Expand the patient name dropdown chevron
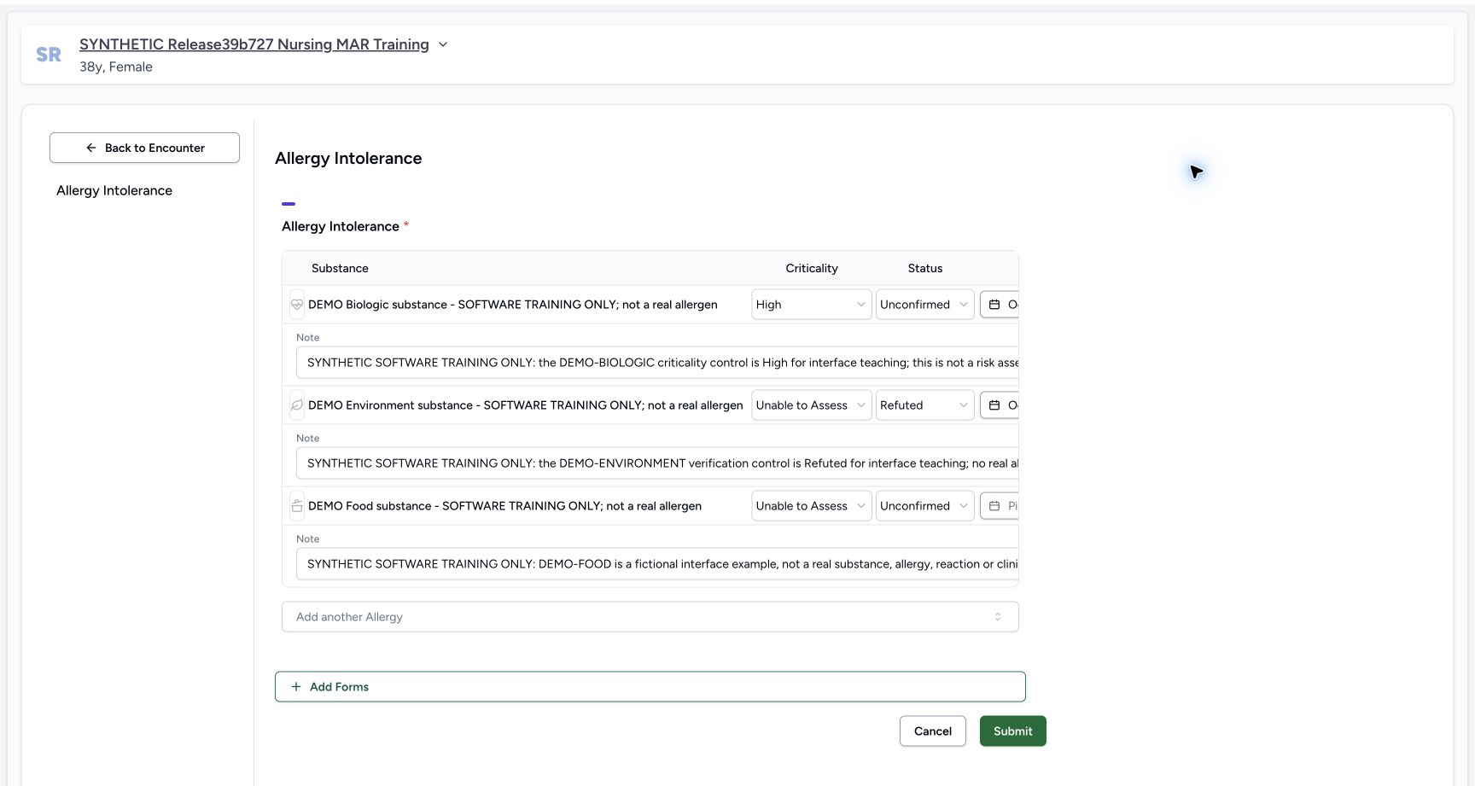Screen dimensions: 1475x786 click(x=443, y=44)
